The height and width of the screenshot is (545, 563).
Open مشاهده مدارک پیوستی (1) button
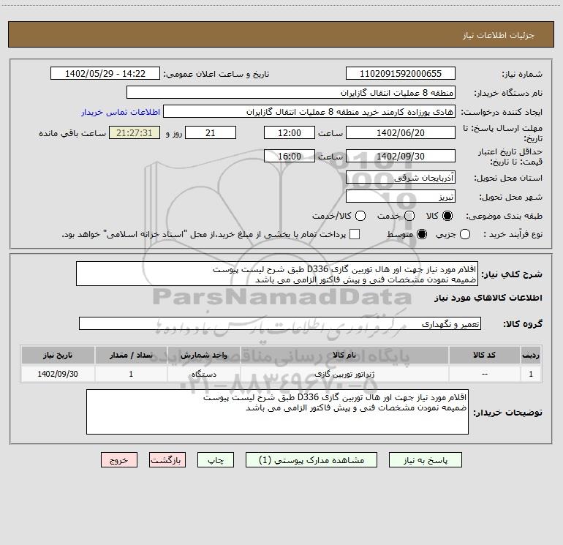tap(311, 460)
